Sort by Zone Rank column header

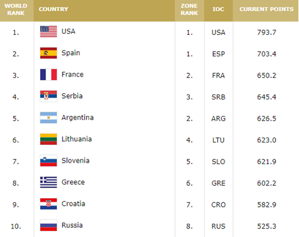pos(189,10)
